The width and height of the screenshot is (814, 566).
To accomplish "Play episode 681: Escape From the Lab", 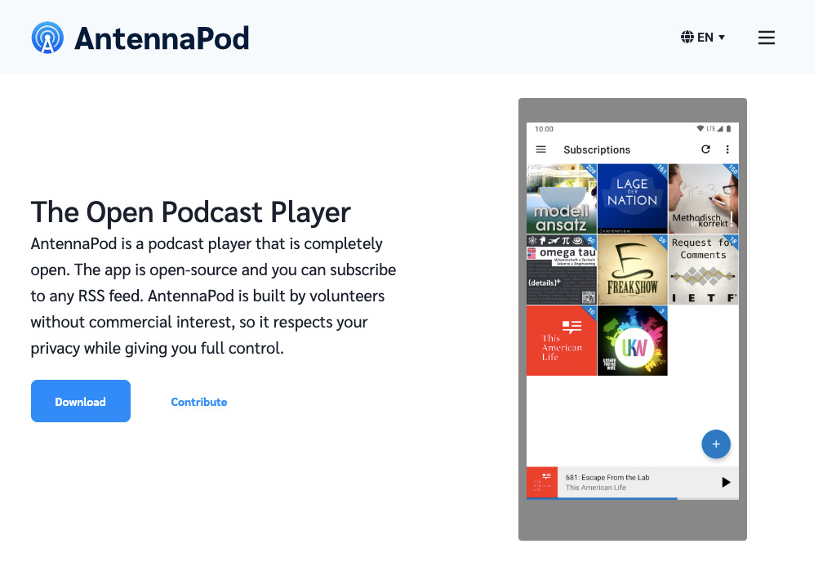I will click(726, 483).
